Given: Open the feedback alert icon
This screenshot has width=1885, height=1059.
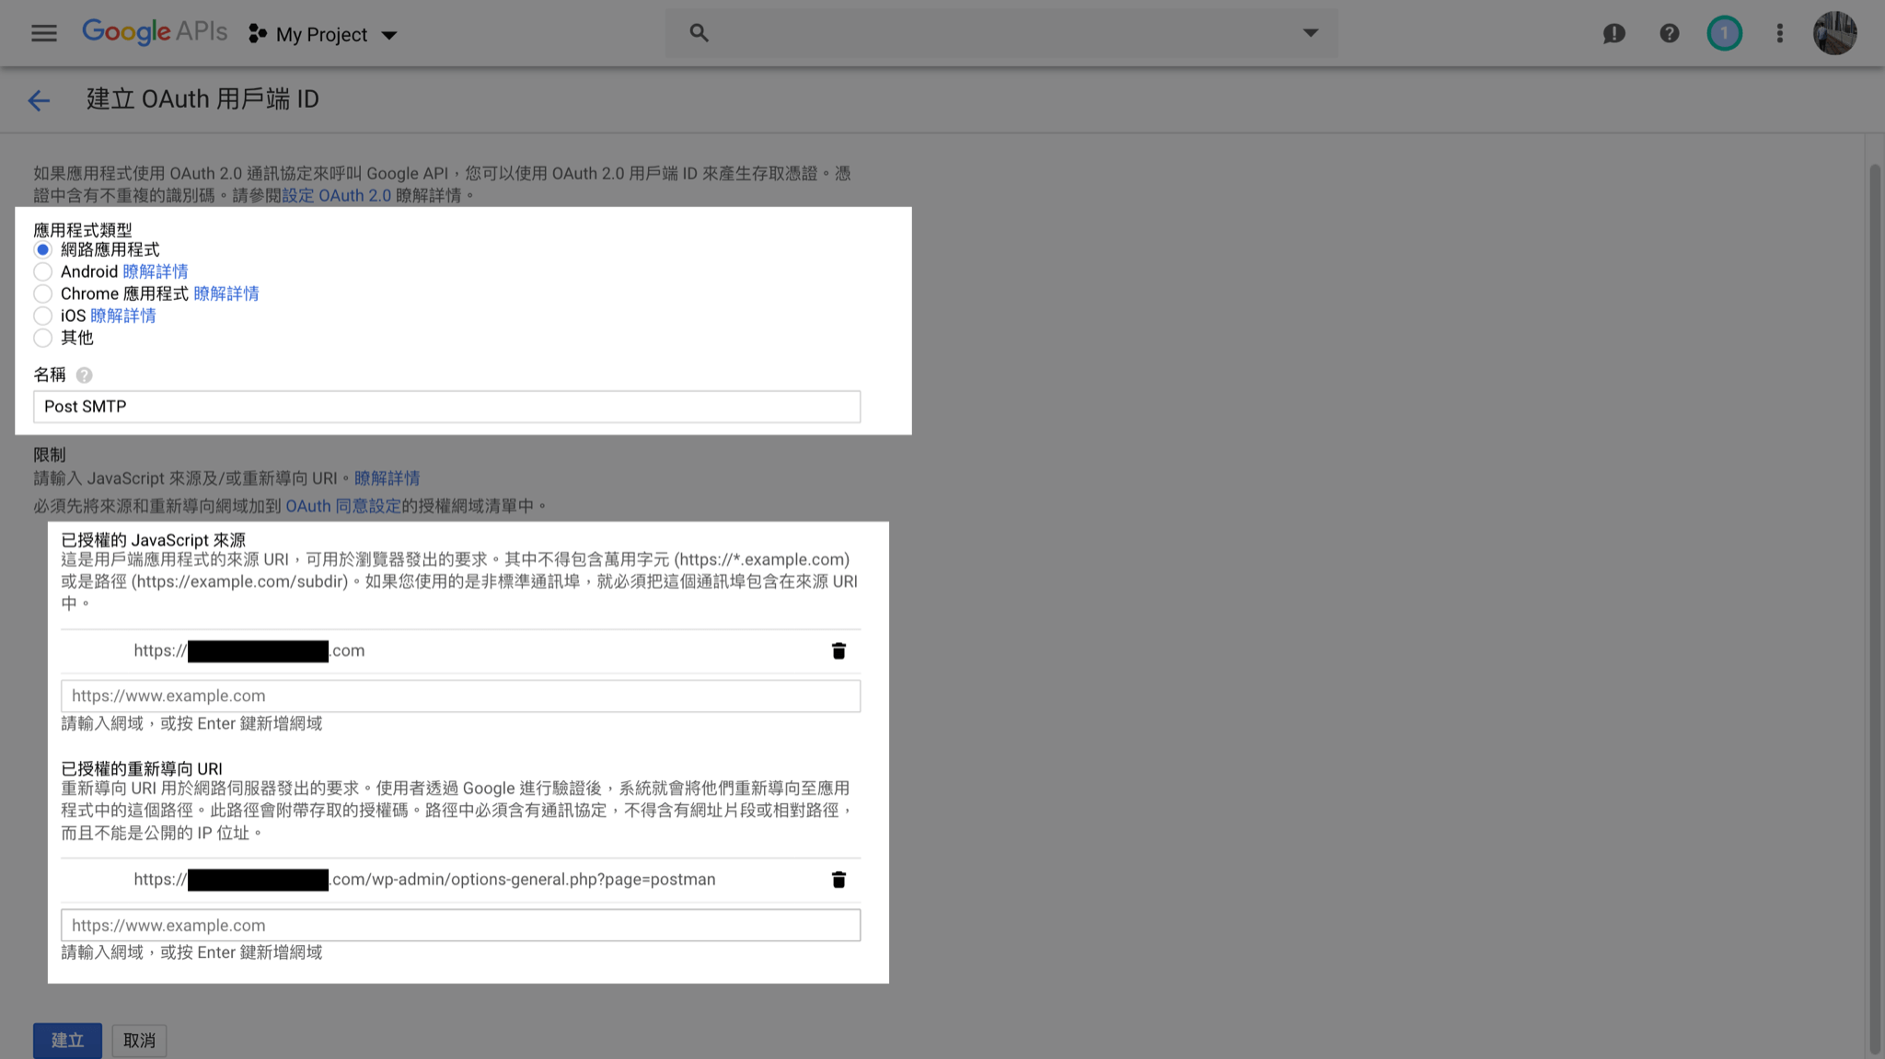Looking at the screenshot, I should click(x=1613, y=34).
